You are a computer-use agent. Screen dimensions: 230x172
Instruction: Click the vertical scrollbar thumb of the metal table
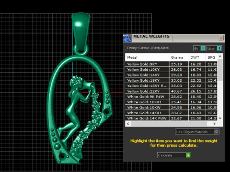pos(220,70)
